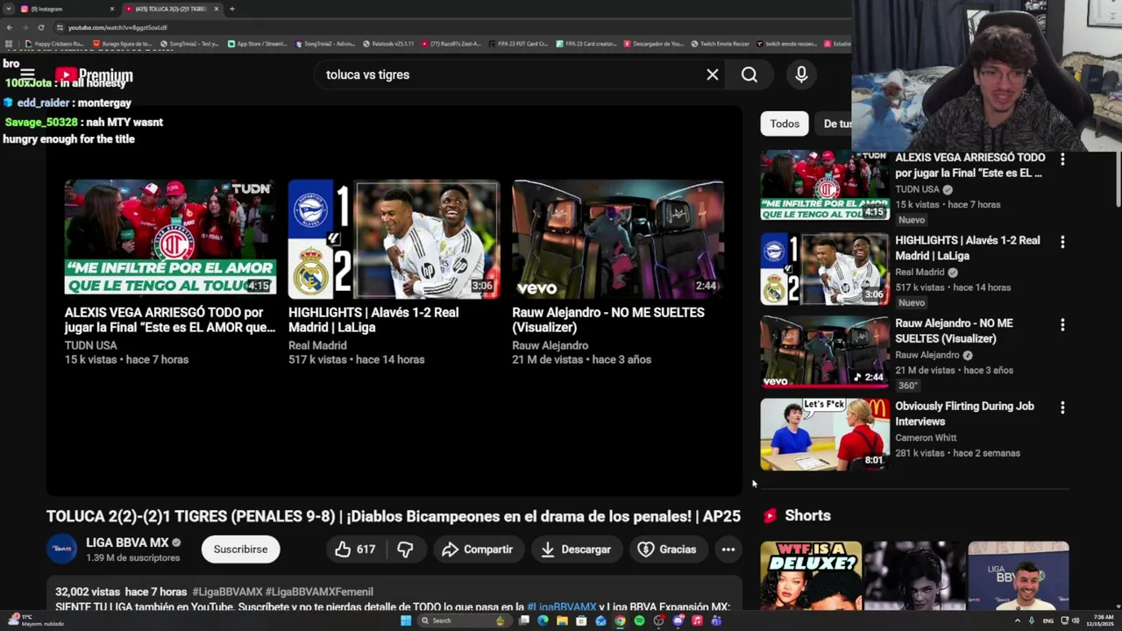Reload the page in browser toolbar
This screenshot has width=1122, height=631.
41,27
